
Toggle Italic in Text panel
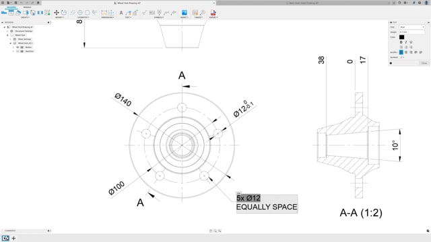click(406, 42)
